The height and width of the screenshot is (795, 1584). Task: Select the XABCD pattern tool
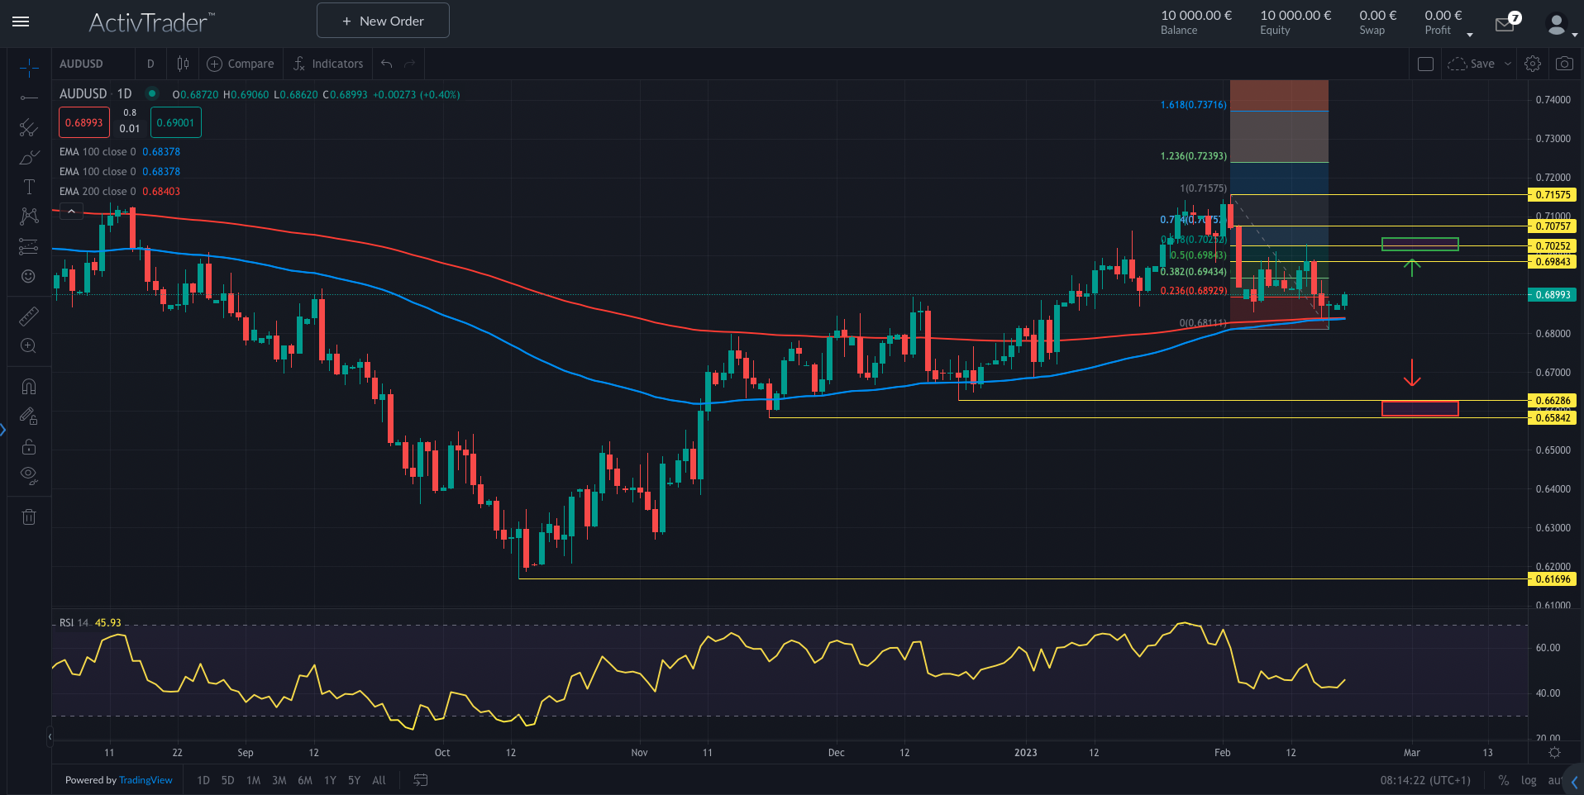click(29, 217)
